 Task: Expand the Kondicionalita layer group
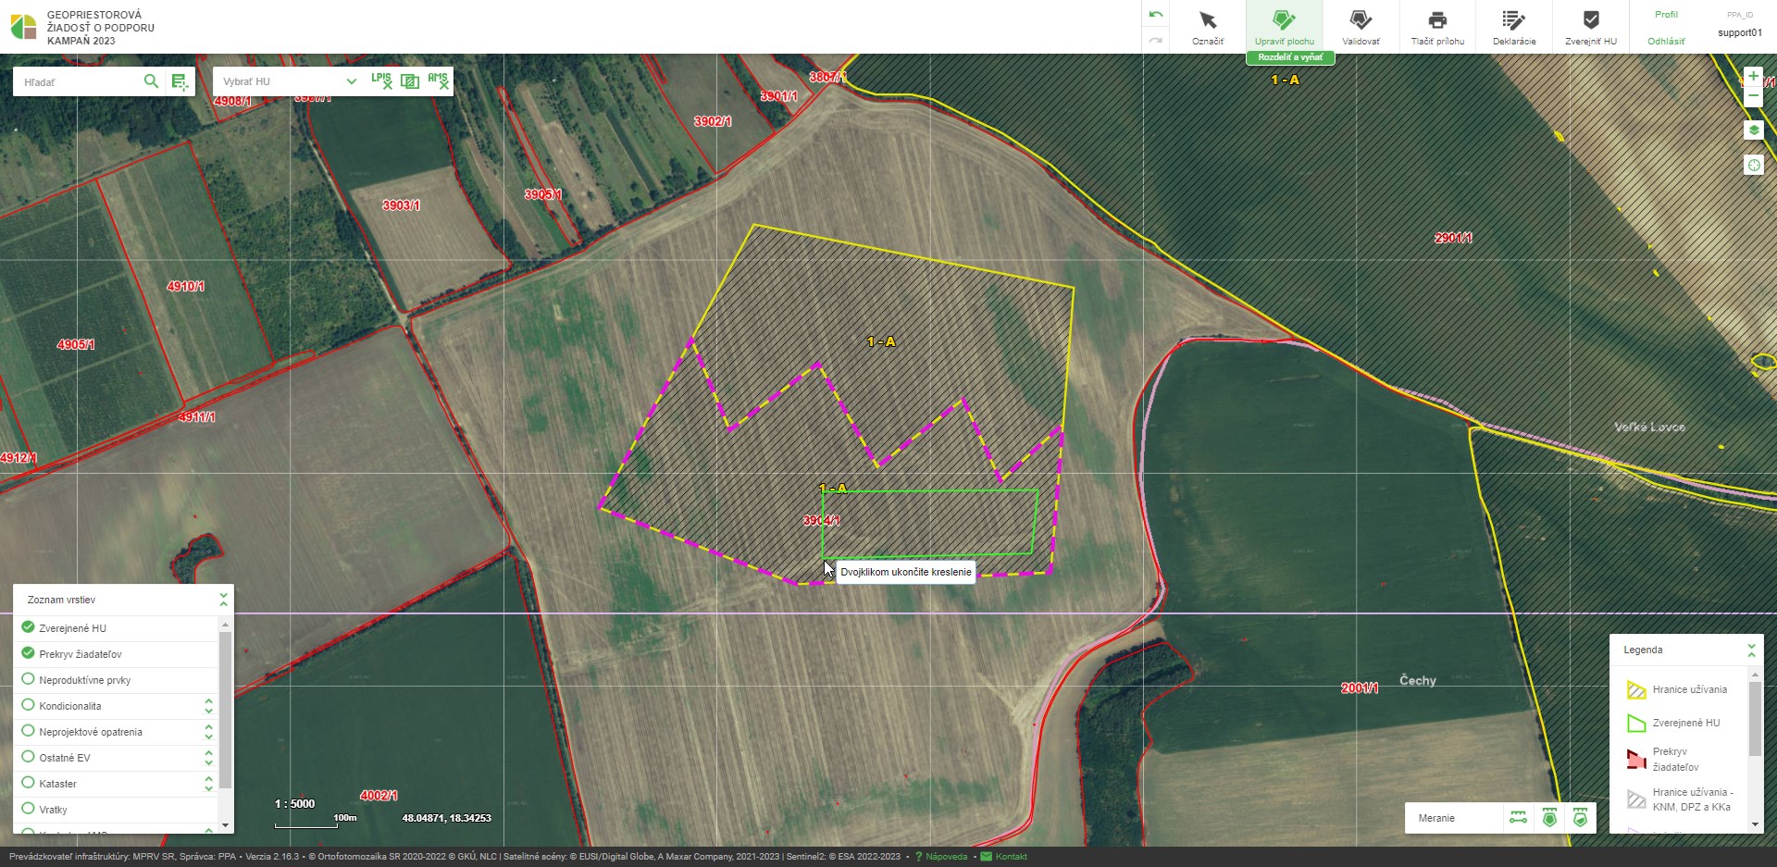[208, 706]
